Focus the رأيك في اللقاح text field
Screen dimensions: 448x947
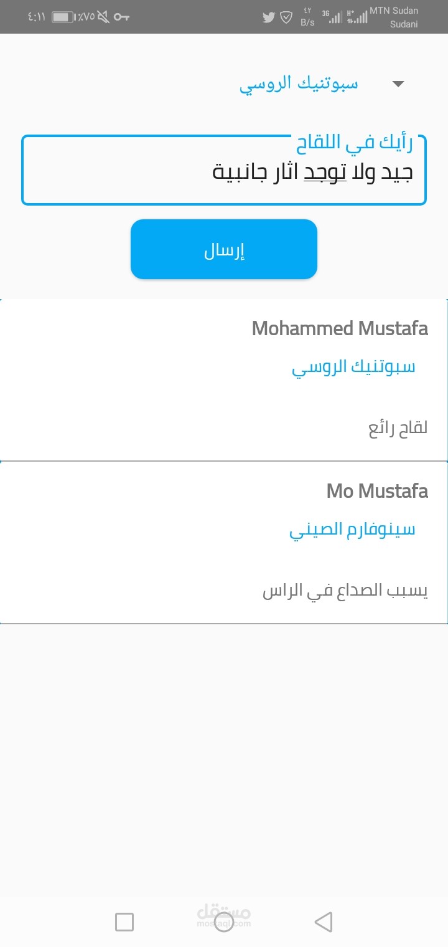tap(224, 173)
